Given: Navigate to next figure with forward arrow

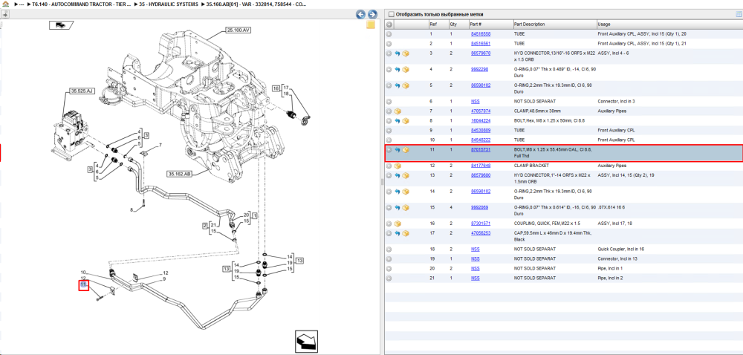Looking at the screenshot, I should tap(372, 14).
